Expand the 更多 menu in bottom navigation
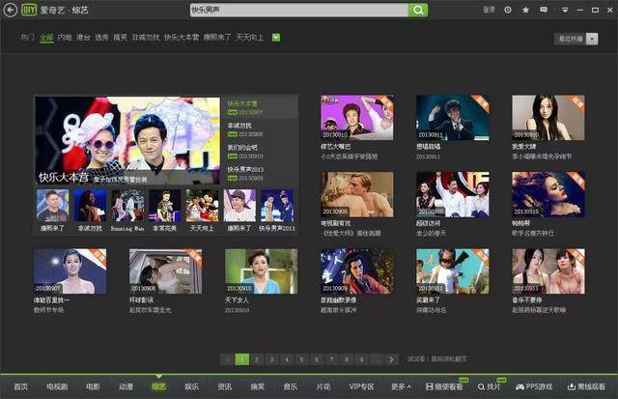Viewport: 618px width, 399px height. pos(400,386)
